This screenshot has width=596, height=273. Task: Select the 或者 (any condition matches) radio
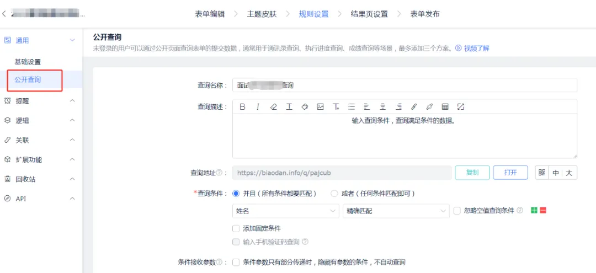pos(334,194)
